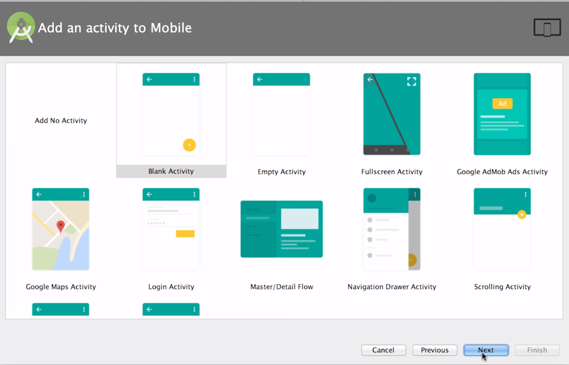This screenshot has width=569, height=365.
Task: Click the red map pin in Google Maps Activity
Action: [x=60, y=227]
